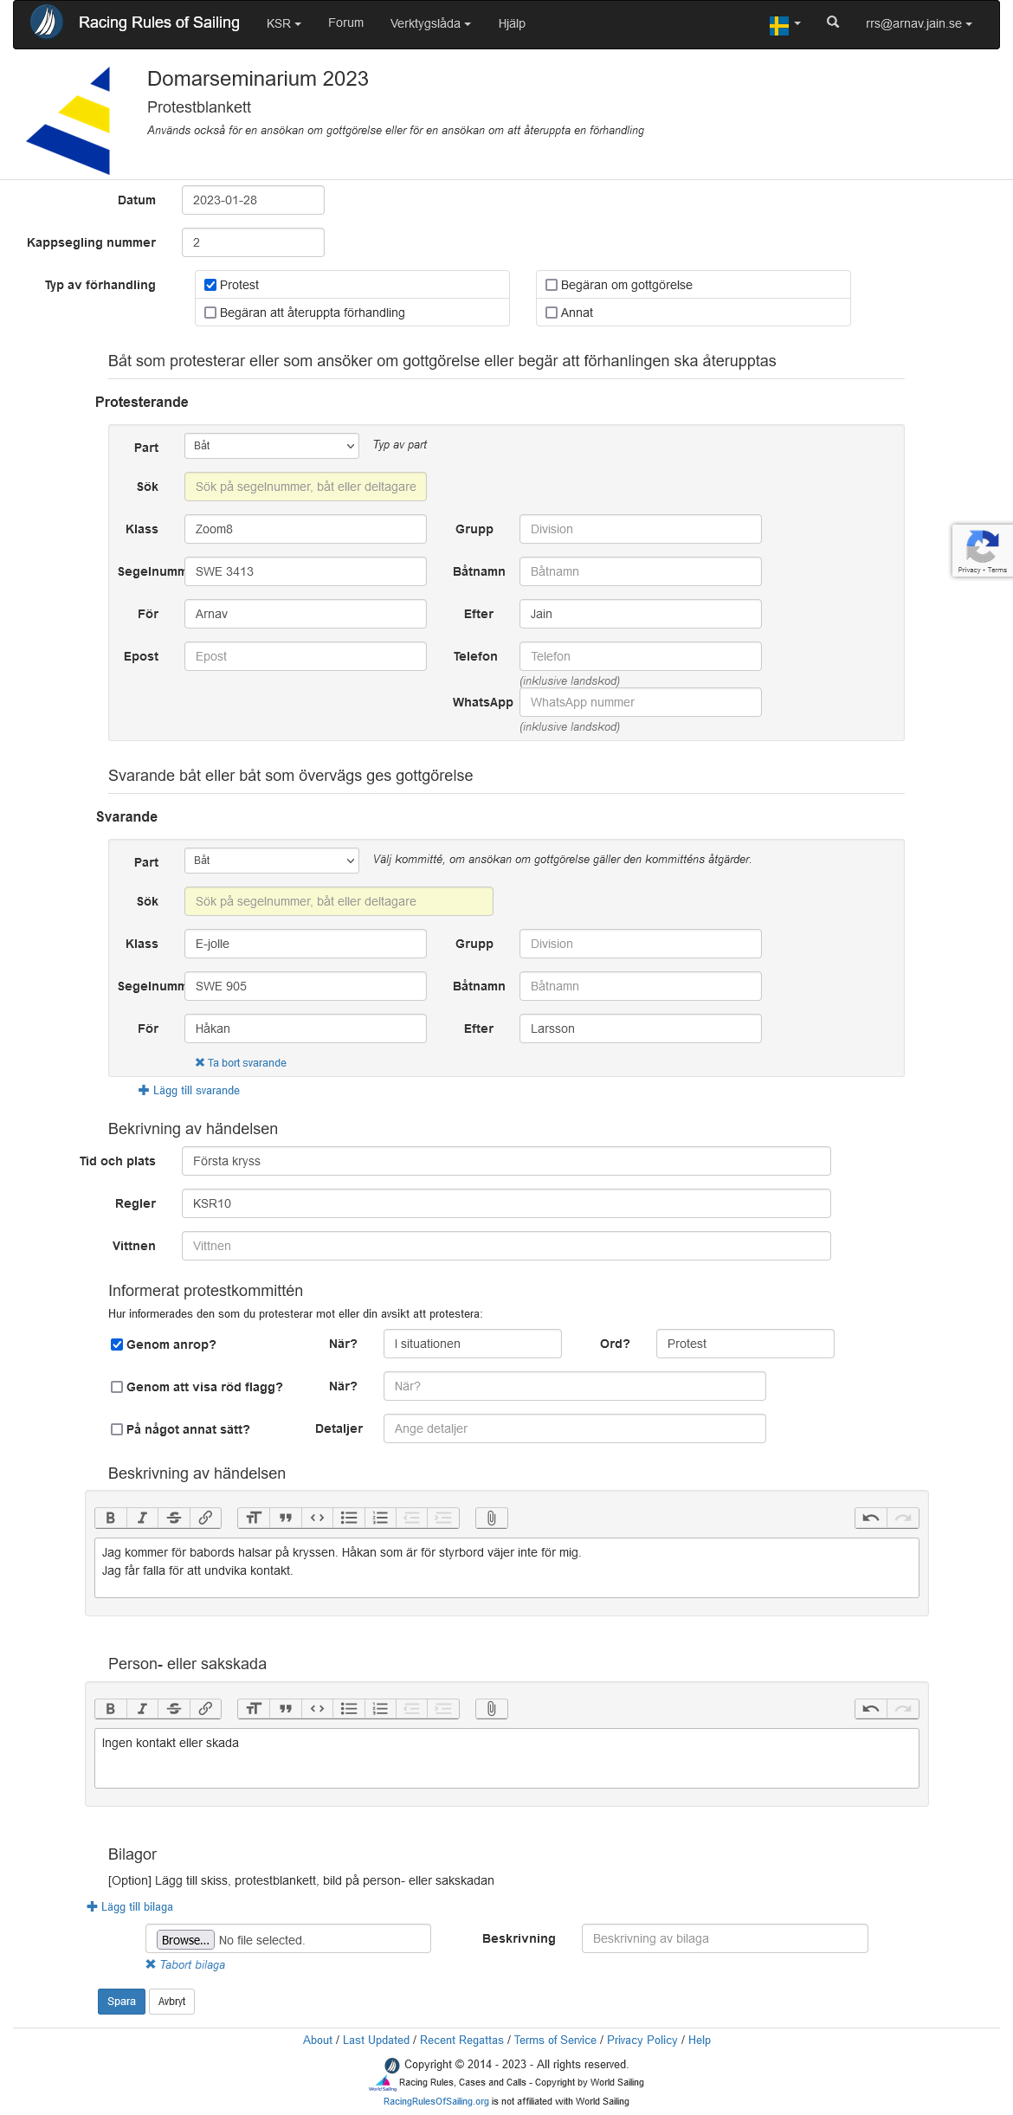Click the Spara button
The height and width of the screenshot is (2115, 1013).
pyautogui.click(x=121, y=2002)
